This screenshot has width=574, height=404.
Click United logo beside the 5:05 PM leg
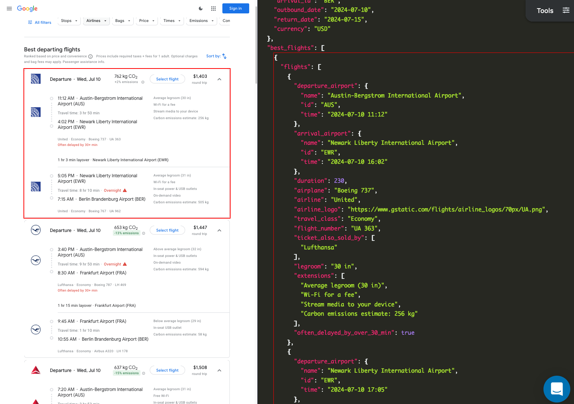pos(36,187)
